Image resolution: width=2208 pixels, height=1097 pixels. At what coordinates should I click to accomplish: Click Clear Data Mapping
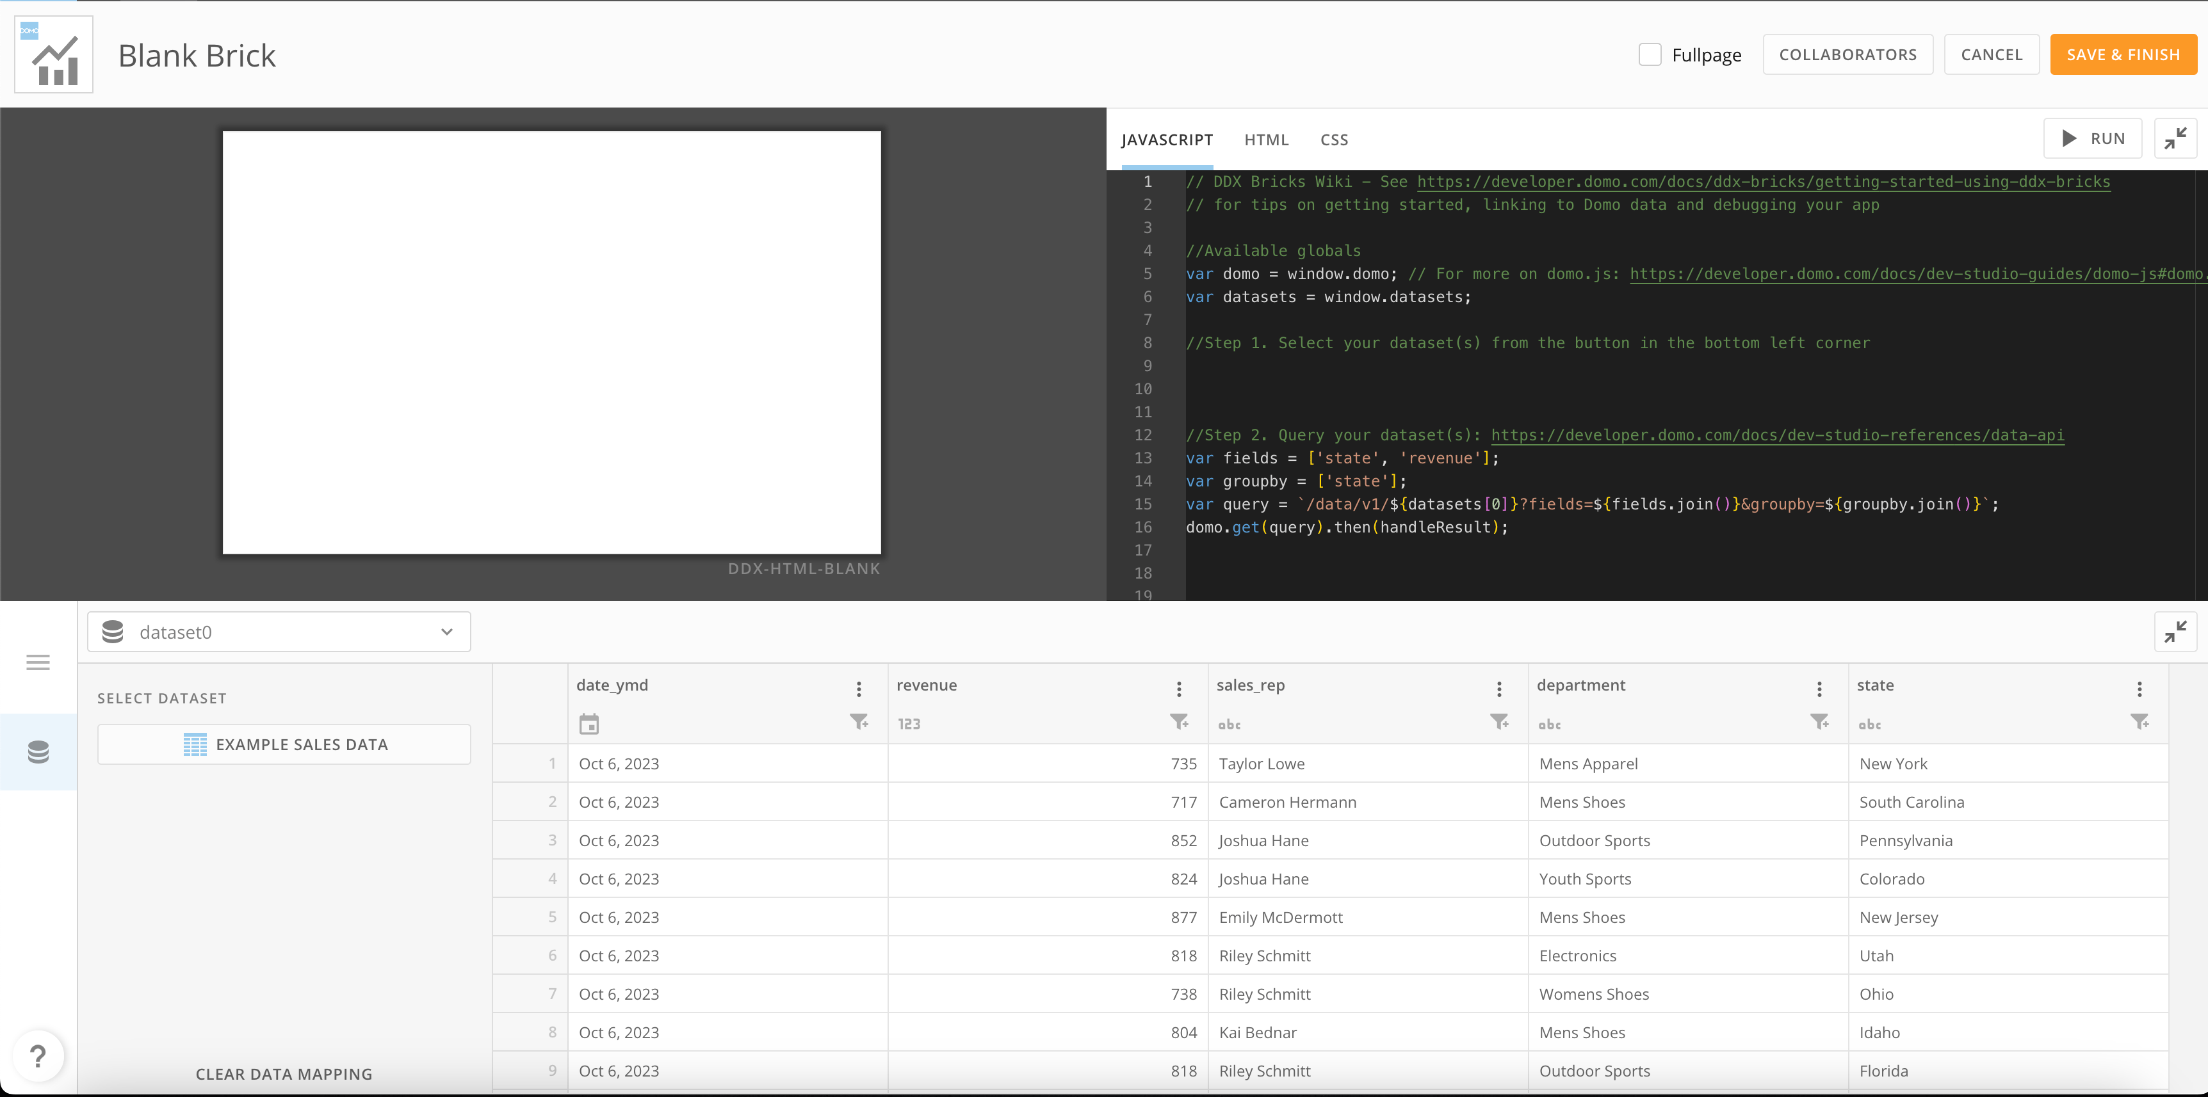click(284, 1074)
